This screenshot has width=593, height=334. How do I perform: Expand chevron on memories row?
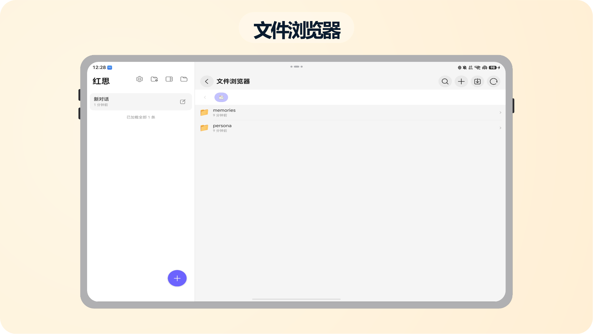[x=500, y=113]
